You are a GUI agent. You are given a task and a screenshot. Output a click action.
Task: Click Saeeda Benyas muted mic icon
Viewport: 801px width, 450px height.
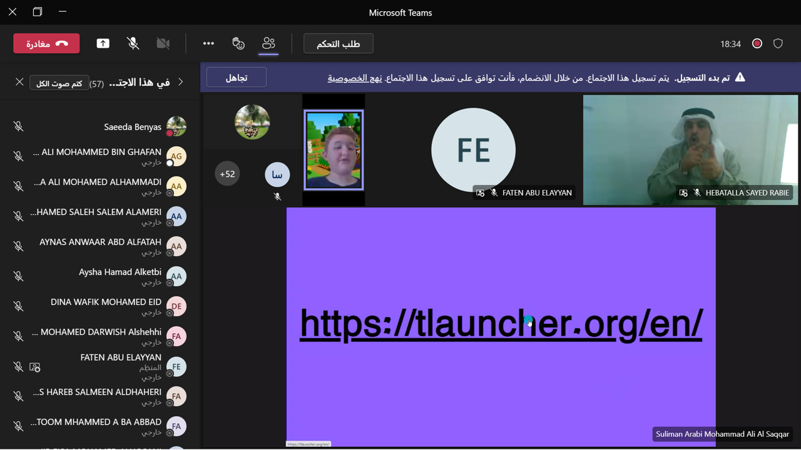[x=18, y=127]
